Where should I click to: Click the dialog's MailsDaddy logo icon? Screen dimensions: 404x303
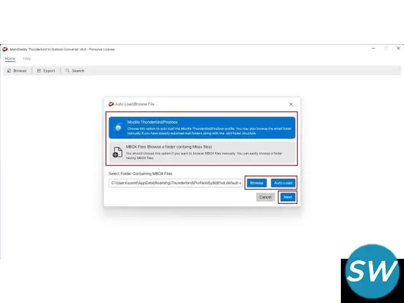point(110,104)
